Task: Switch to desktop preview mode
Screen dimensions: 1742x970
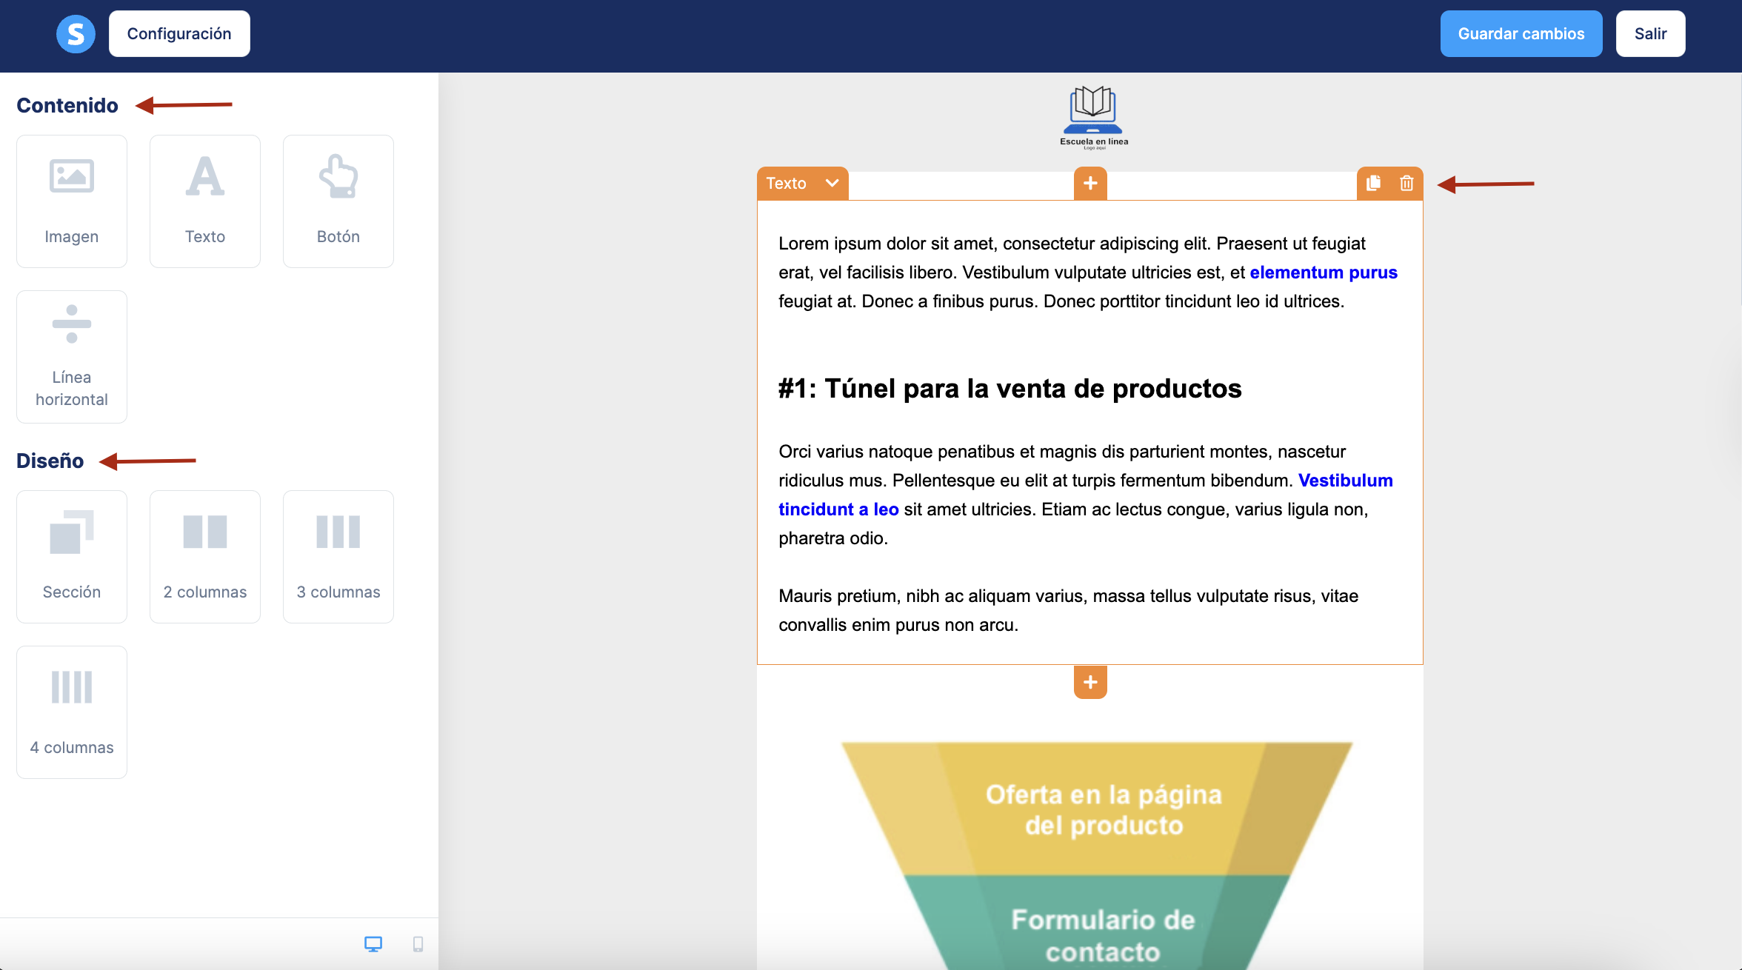Action: point(373,944)
